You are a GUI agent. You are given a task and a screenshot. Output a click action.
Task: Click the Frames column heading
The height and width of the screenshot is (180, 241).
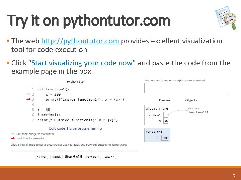click(164, 100)
